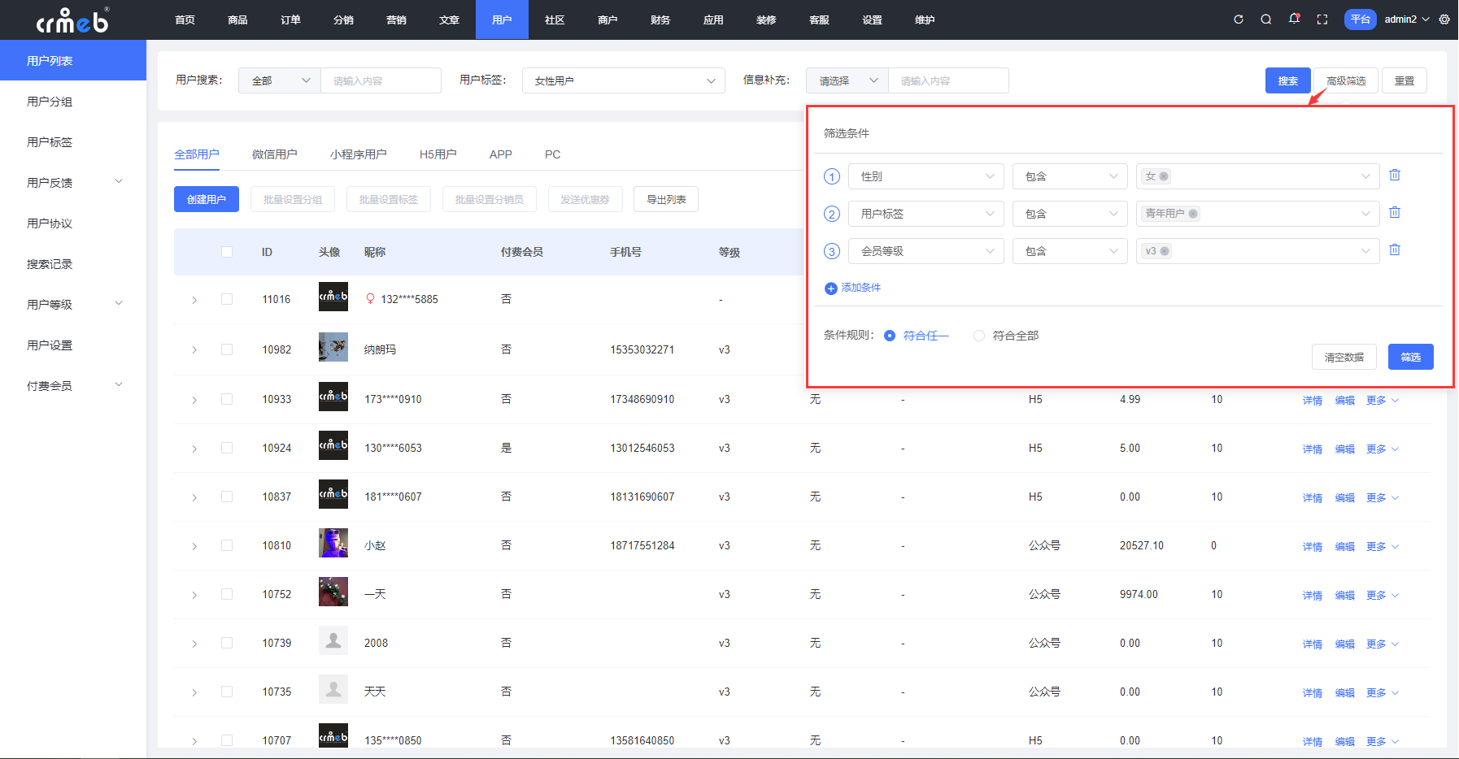Screen dimensions: 1459x759
Task: Remove the 青年用户 tag chip
Action: [x=1193, y=214]
